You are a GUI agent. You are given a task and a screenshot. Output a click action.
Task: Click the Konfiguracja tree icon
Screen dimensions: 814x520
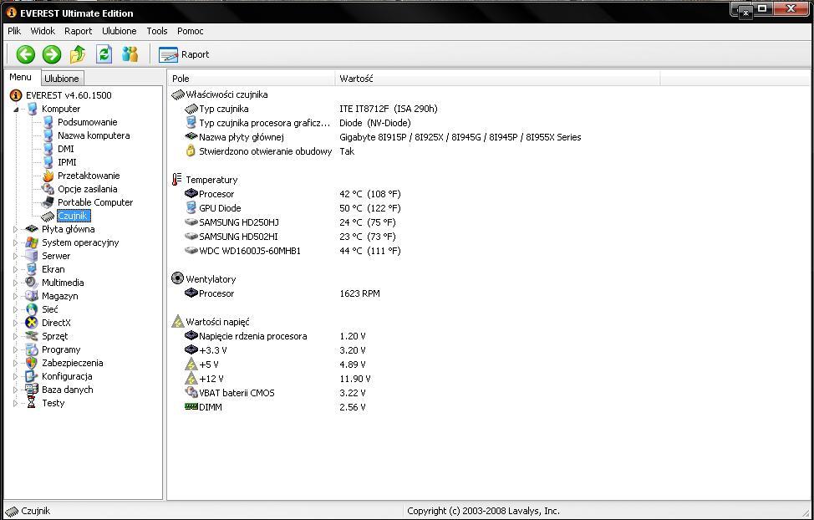pos(32,376)
